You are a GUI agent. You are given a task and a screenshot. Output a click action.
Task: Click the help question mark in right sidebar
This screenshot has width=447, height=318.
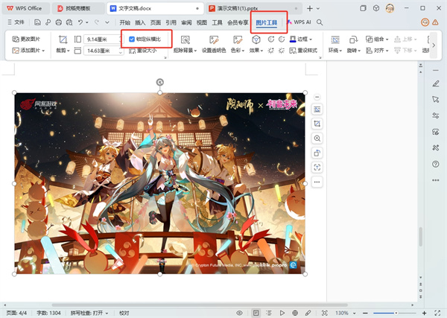(436, 164)
